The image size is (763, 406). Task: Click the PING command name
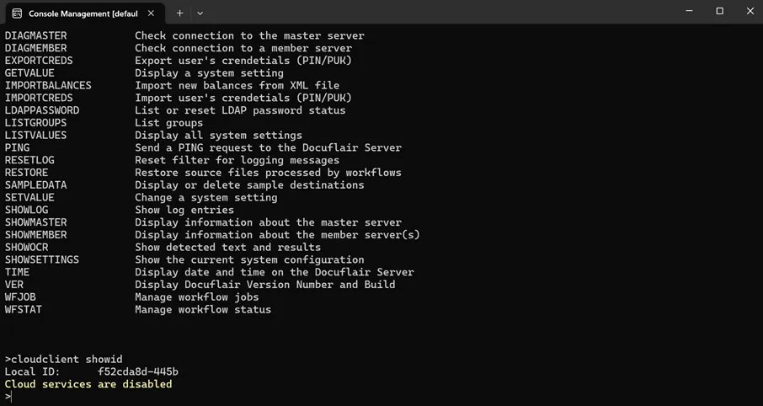click(17, 147)
